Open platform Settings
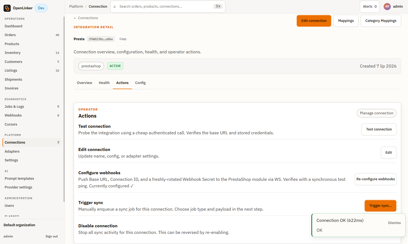 click(x=32, y=160)
